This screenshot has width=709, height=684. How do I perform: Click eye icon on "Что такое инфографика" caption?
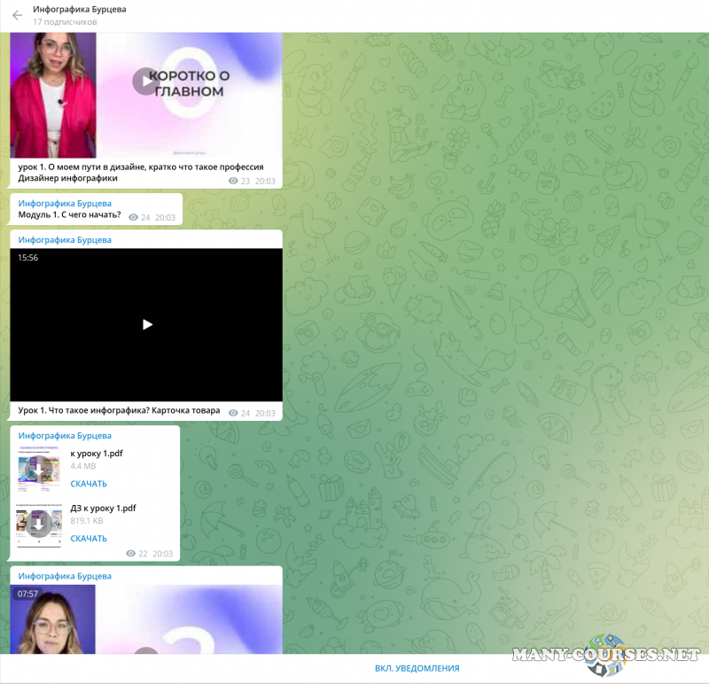[x=234, y=413]
